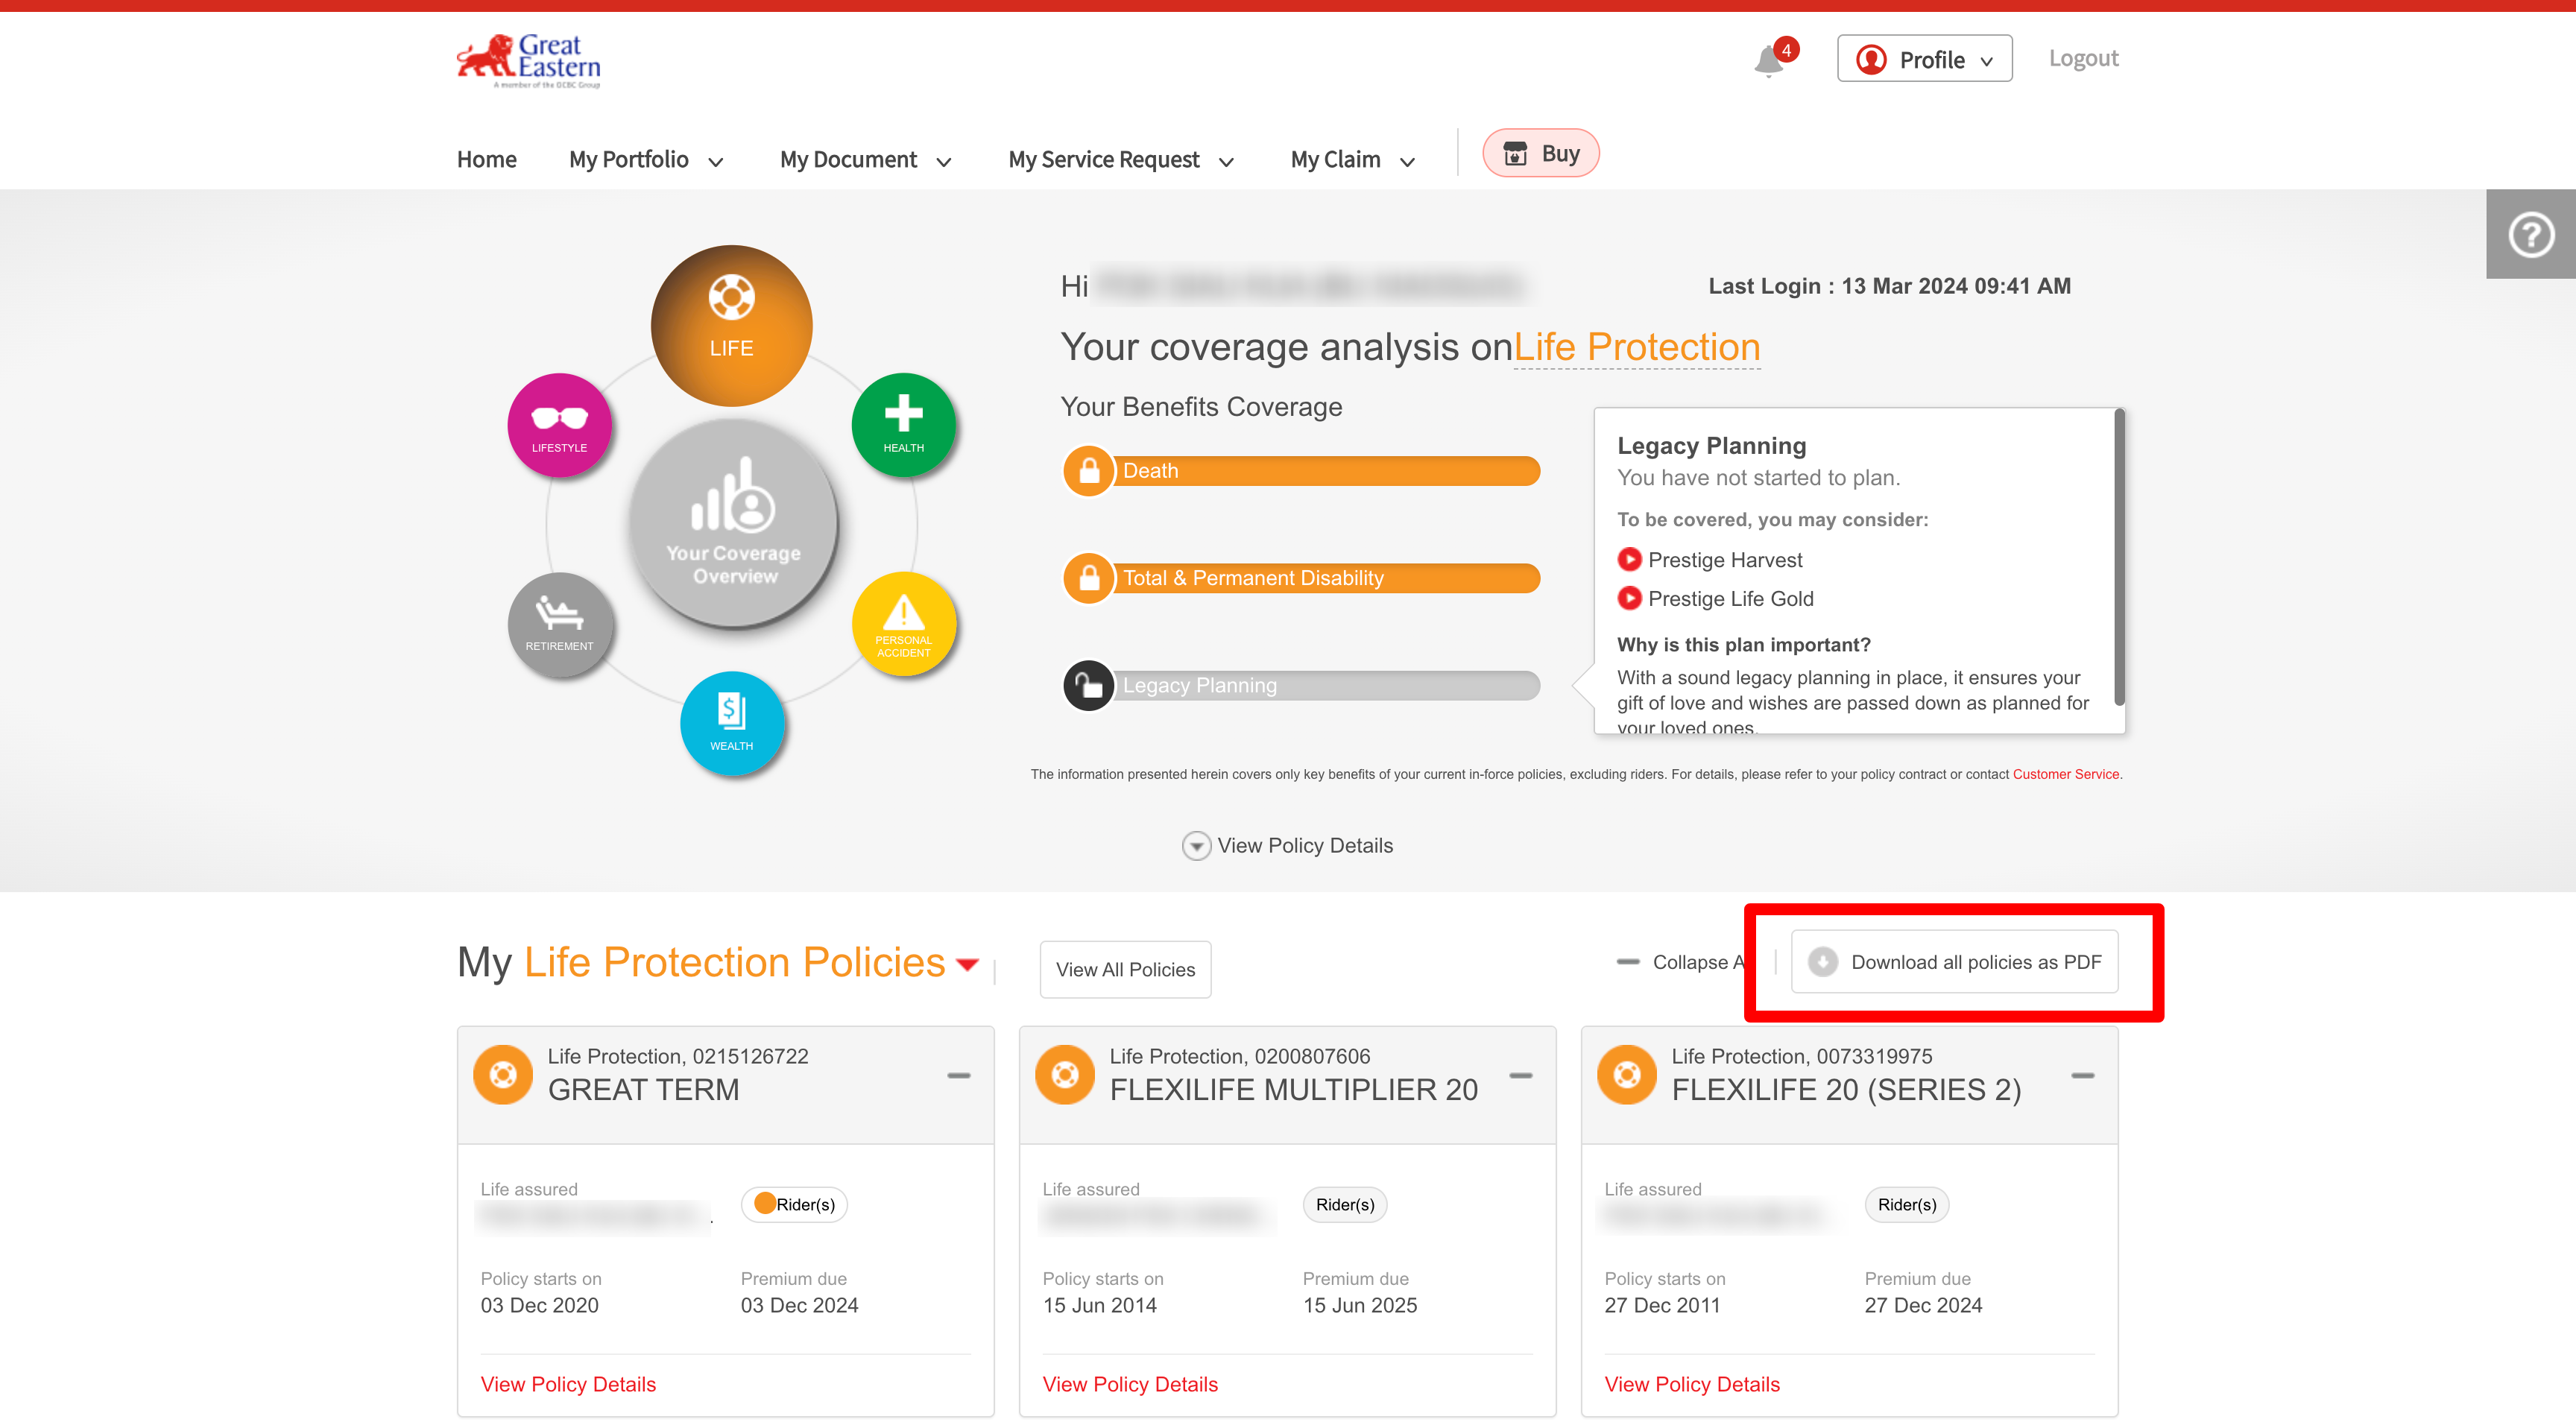
Task: Collapse the FLEXILIFE 20 (SERIES 2) card
Action: click(x=2082, y=1076)
